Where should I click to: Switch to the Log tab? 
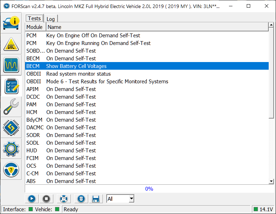pos(51,19)
